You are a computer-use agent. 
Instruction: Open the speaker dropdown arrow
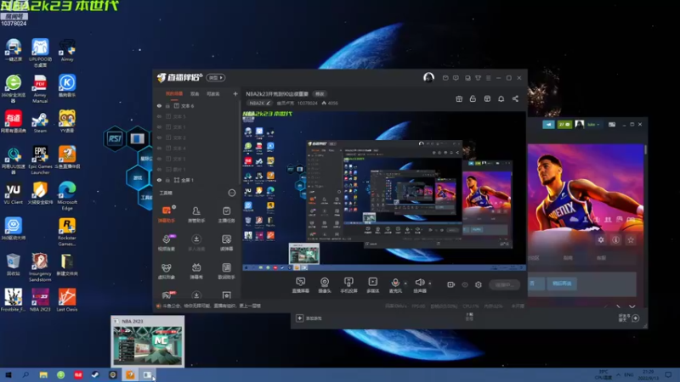coord(430,284)
